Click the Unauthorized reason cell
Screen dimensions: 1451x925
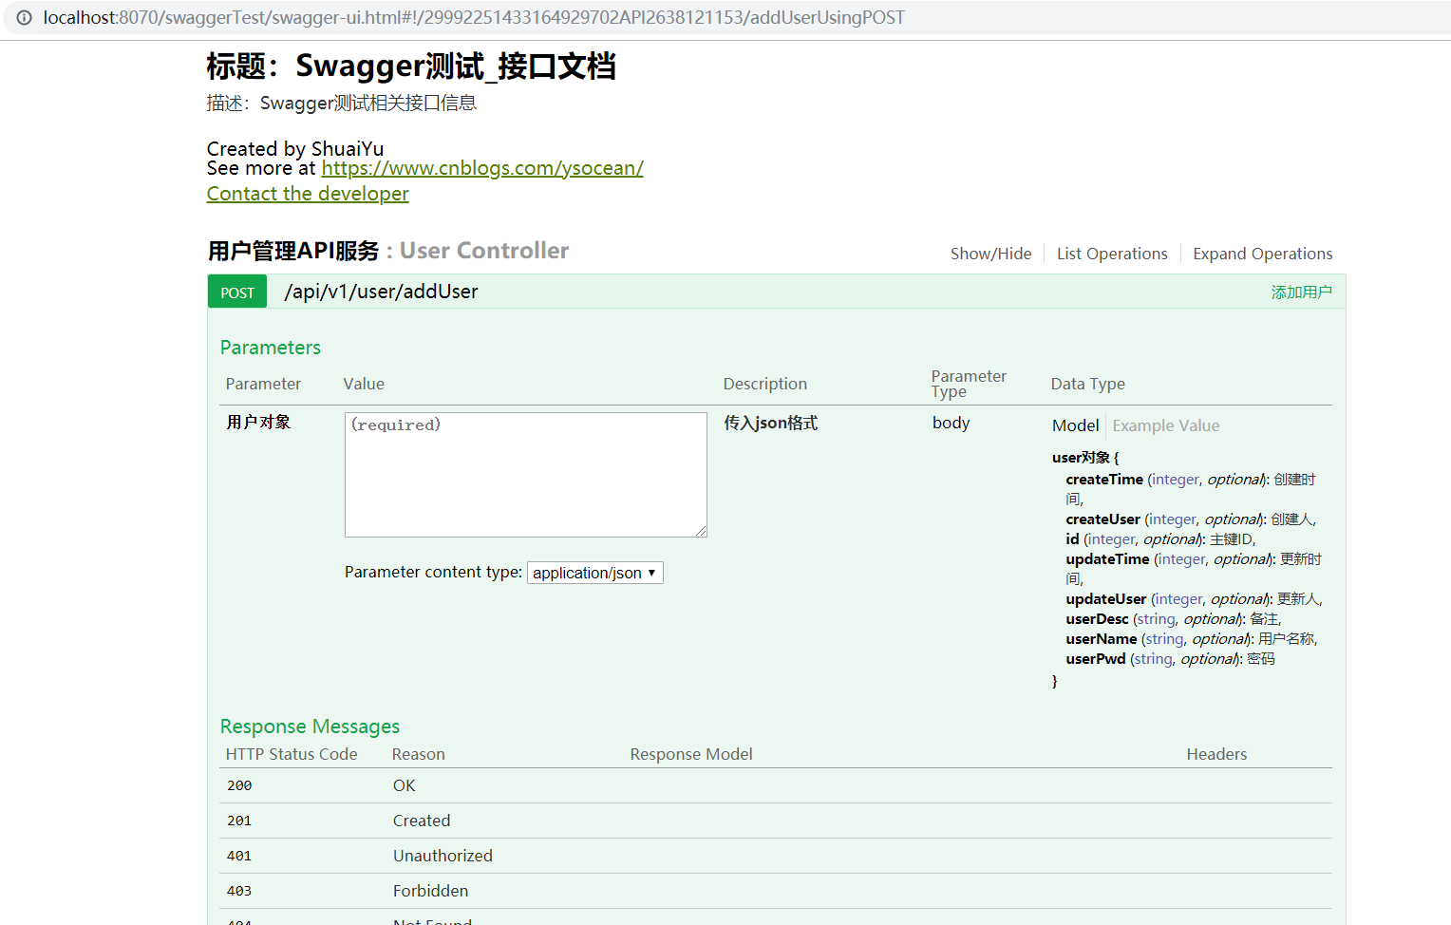[x=443, y=856]
